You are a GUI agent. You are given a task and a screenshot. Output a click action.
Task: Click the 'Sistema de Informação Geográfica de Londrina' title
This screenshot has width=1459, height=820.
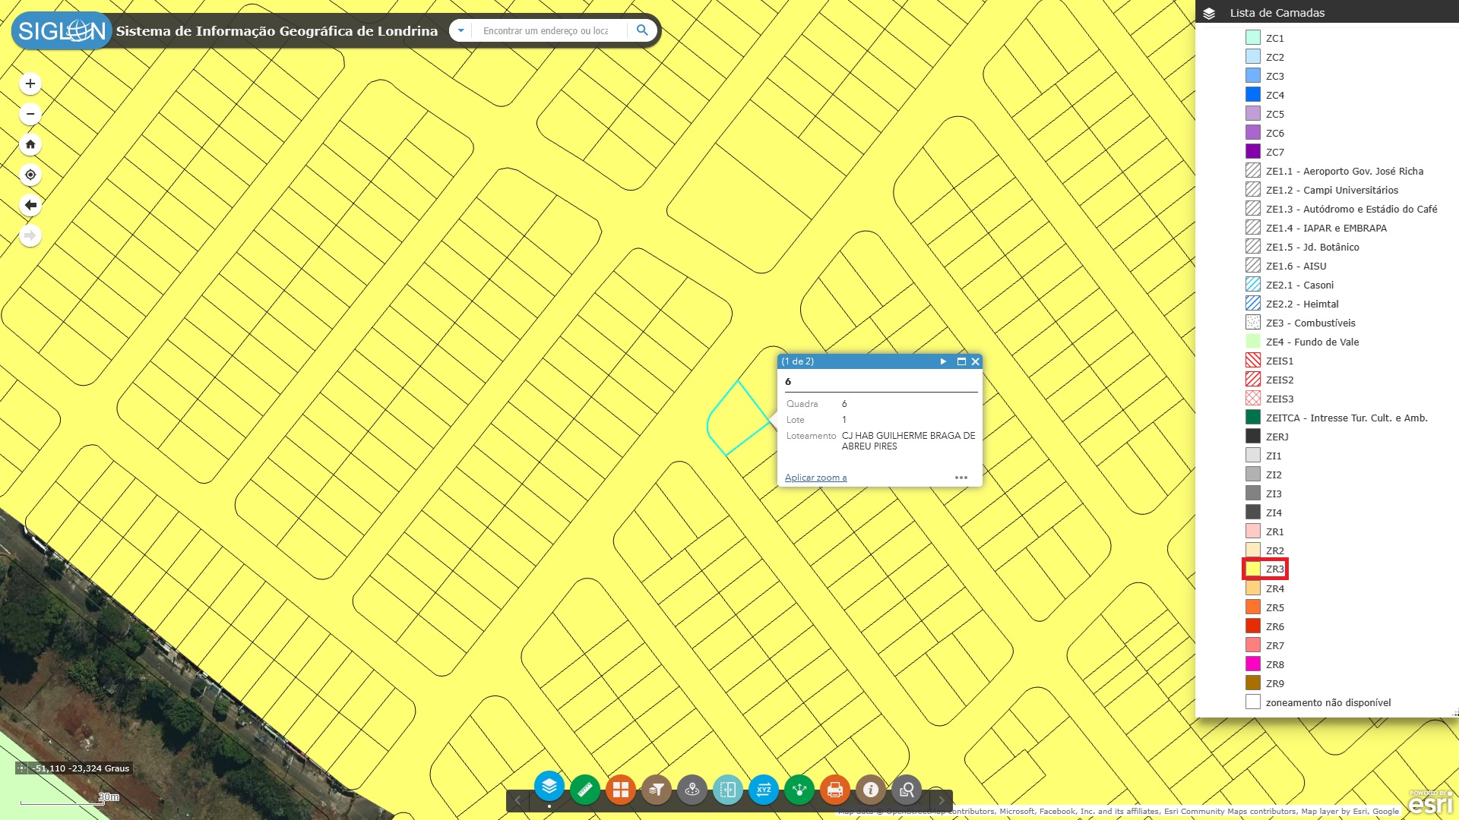(x=277, y=31)
